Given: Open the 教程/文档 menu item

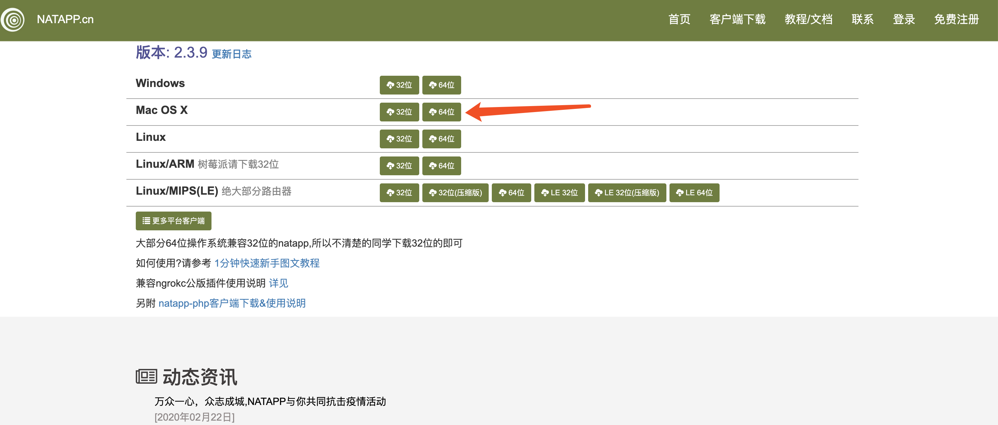Looking at the screenshot, I should [808, 19].
